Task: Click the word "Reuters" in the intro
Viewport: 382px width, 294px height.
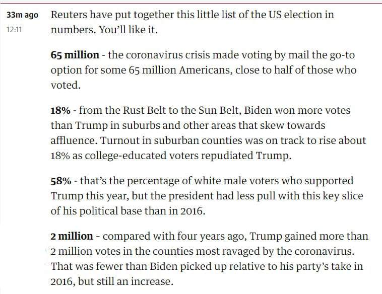Action: point(69,15)
